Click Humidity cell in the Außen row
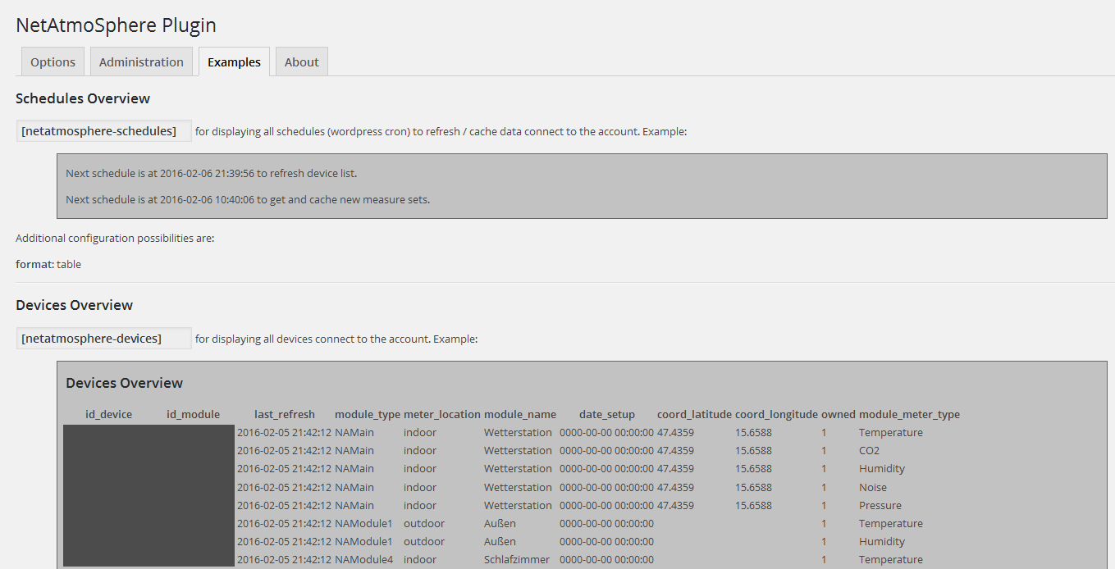 (882, 541)
